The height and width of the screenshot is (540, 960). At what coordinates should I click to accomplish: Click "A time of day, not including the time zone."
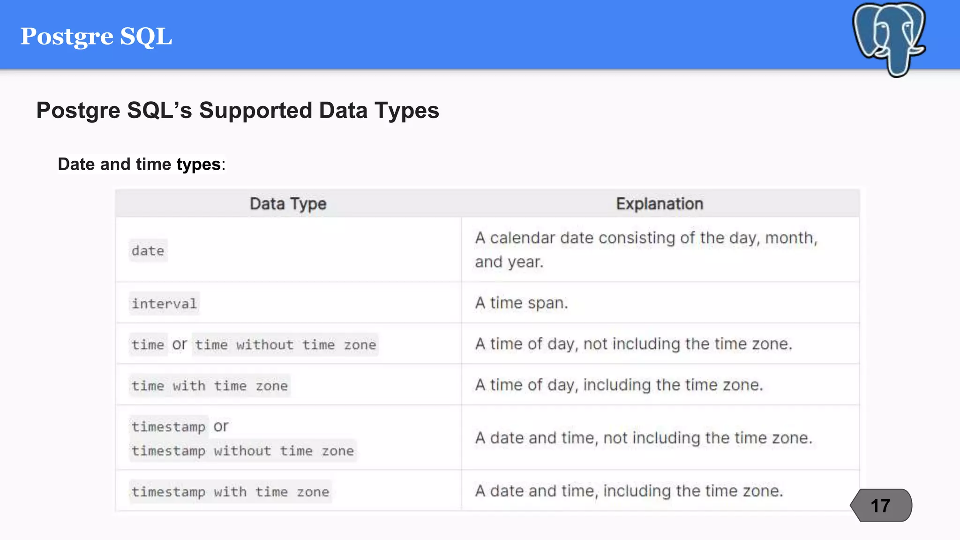coord(633,344)
